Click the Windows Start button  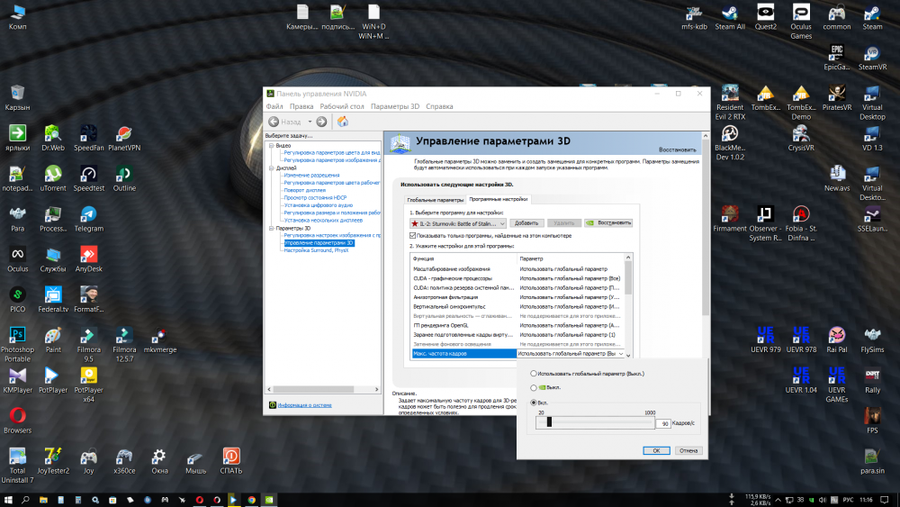click(x=9, y=499)
